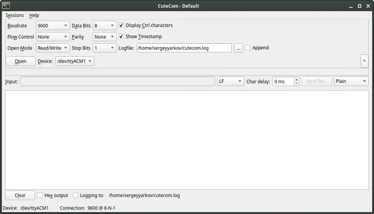Open the Data Bits dropdown
Screen dimensions: 374x214
click(x=105, y=26)
